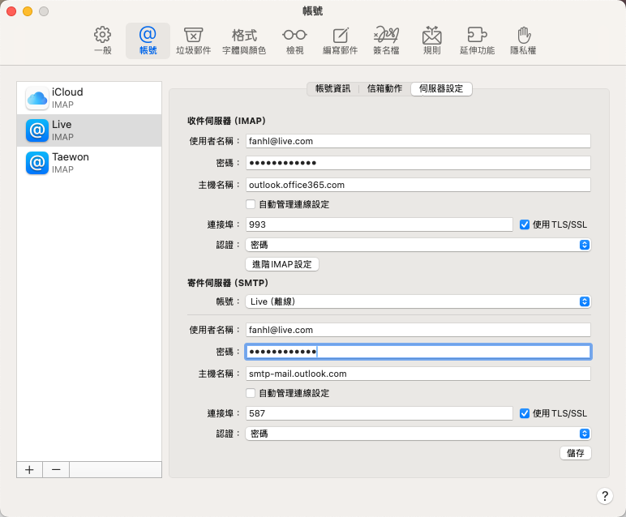Open the IMAP 認證 authentication dropdown

[x=418, y=245]
